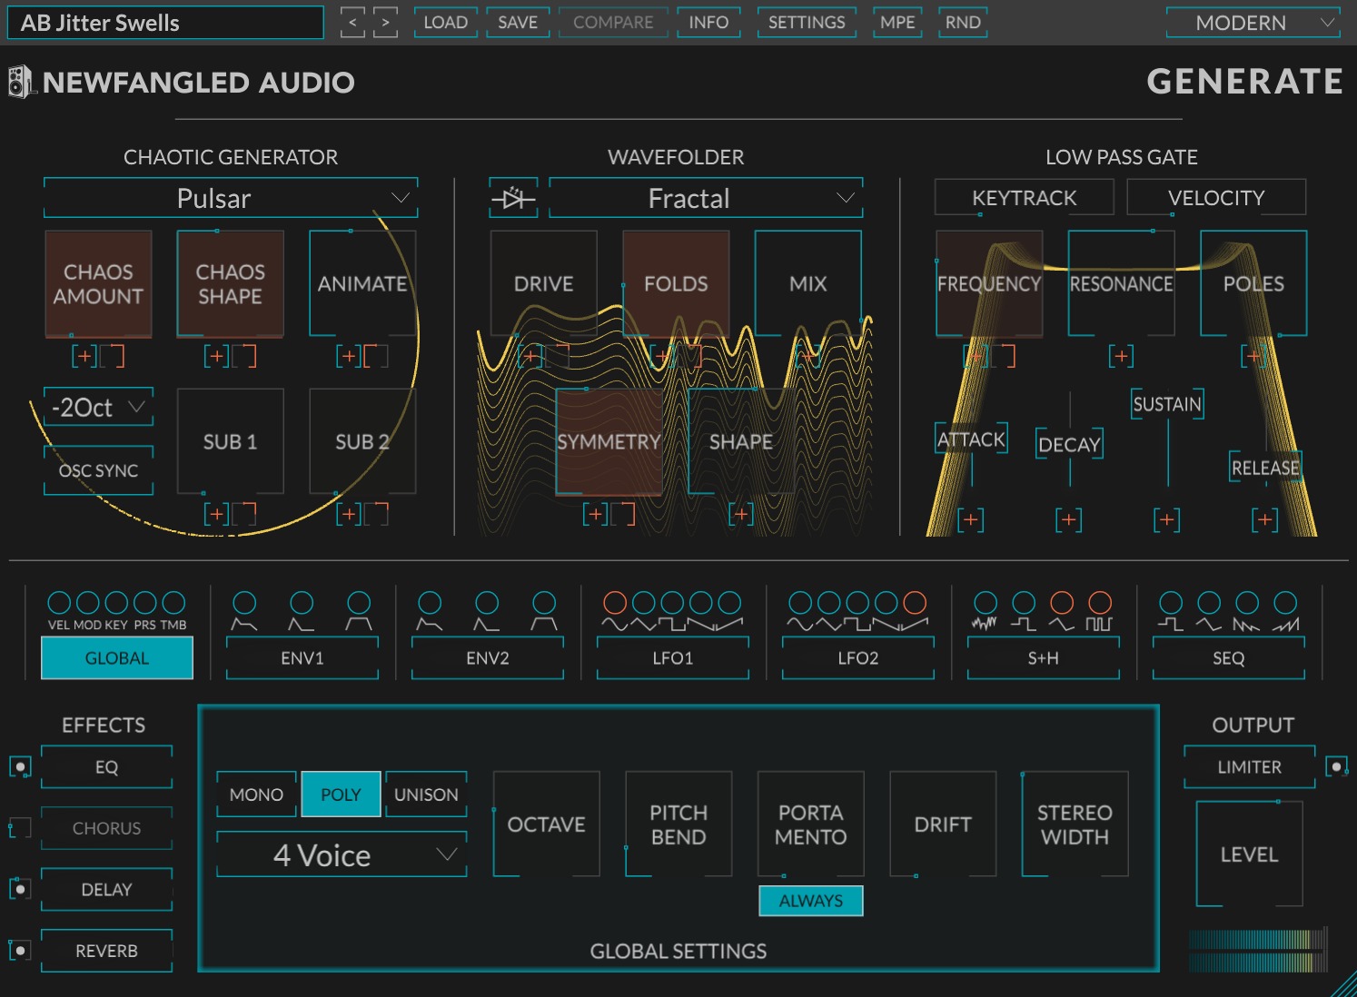Toggle the Limiter power switch

[x=1336, y=767]
